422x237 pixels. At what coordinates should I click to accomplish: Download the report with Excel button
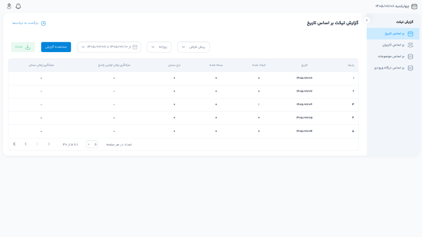tap(23, 47)
